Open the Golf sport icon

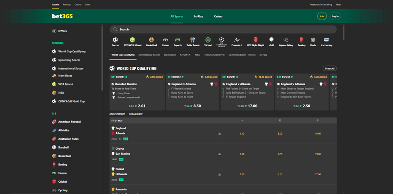(x=271, y=40)
